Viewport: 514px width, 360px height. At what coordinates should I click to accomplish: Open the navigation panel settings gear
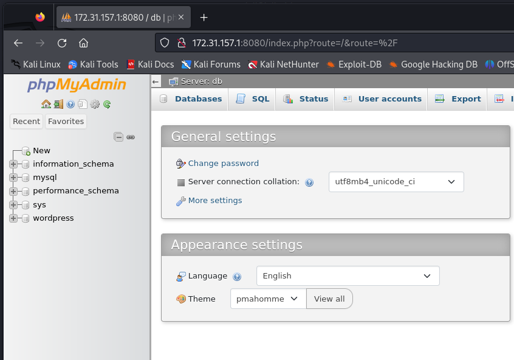pos(95,104)
